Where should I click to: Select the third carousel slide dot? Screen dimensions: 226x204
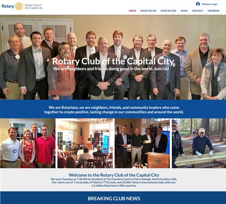click(x=116, y=92)
